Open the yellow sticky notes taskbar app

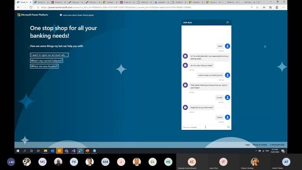[59, 151]
